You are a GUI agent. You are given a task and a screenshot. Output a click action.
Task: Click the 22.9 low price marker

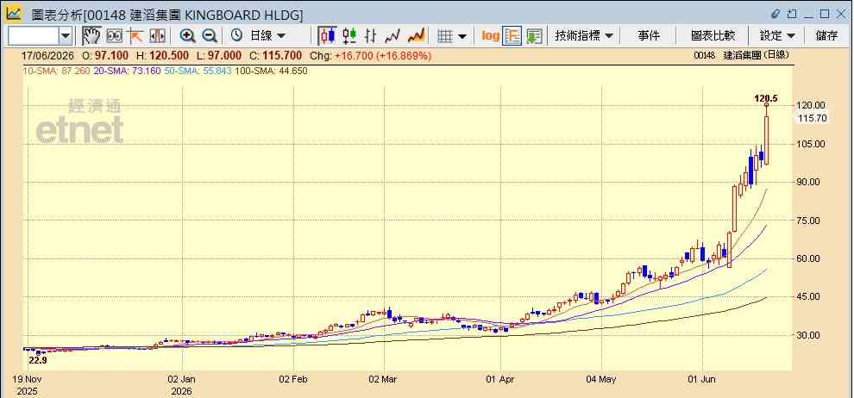click(x=38, y=360)
